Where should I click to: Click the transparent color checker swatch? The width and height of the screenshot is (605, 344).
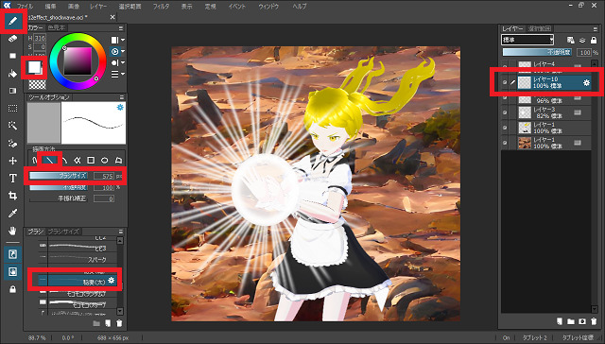pos(37,84)
